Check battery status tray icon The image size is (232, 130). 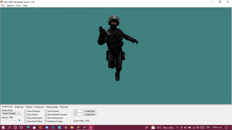[189, 128]
